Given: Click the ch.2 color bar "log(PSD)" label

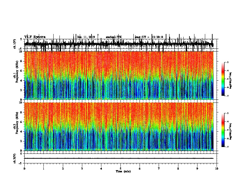Looking at the screenshot, I should [231, 131].
